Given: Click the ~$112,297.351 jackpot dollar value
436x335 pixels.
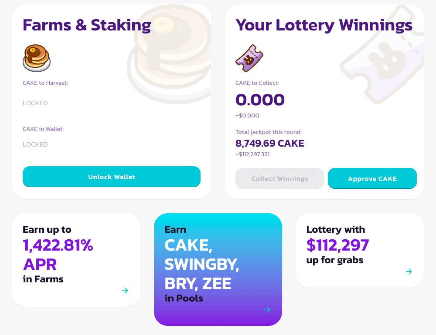Looking at the screenshot, I should pyautogui.click(x=252, y=154).
